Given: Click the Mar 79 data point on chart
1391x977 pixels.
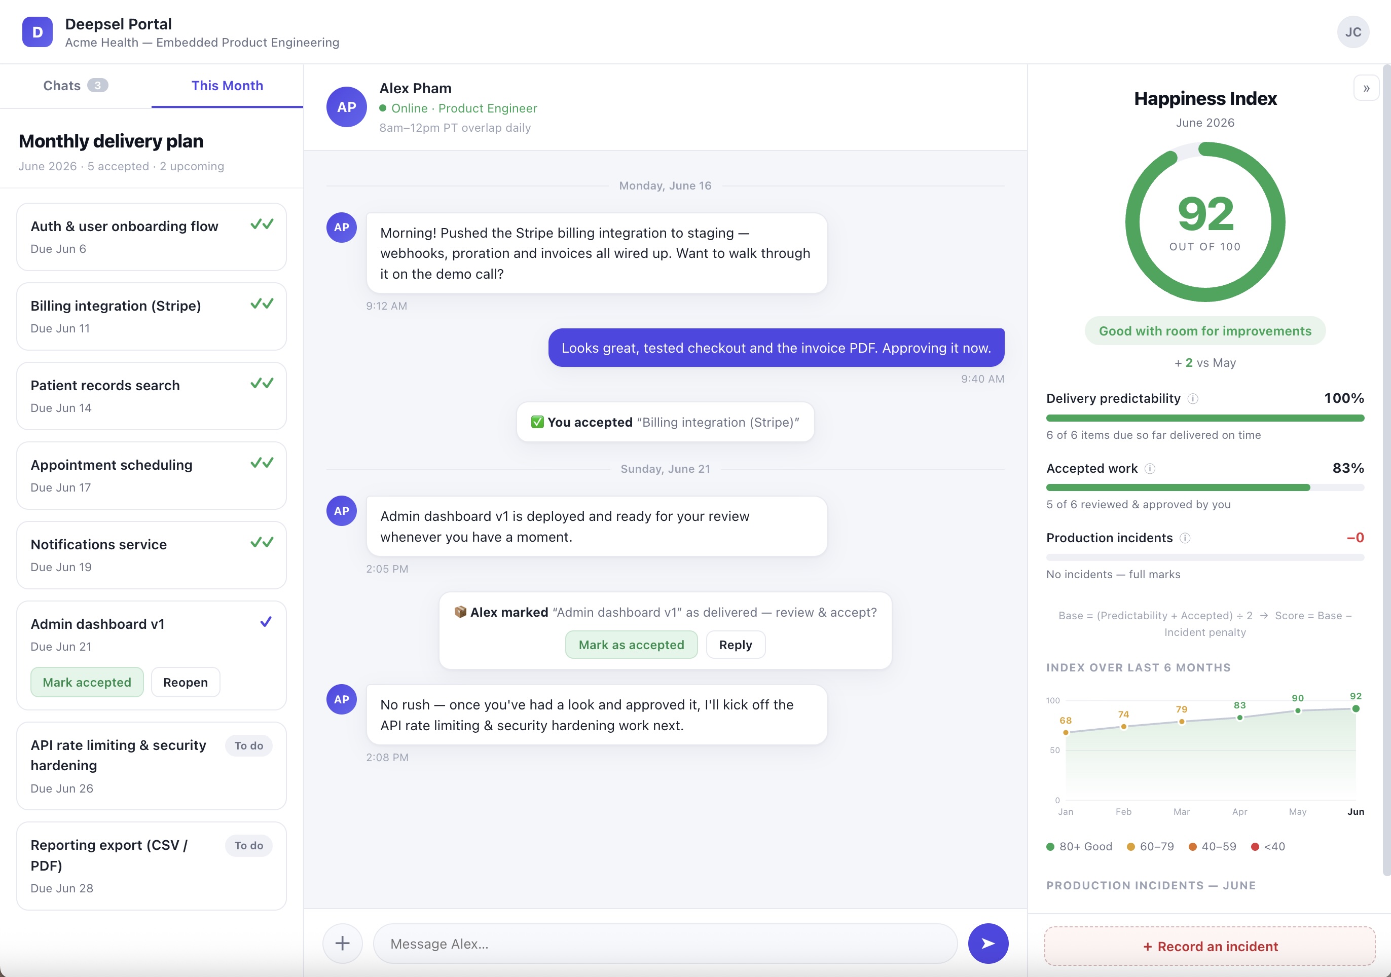Looking at the screenshot, I should tap(1181, 722).
